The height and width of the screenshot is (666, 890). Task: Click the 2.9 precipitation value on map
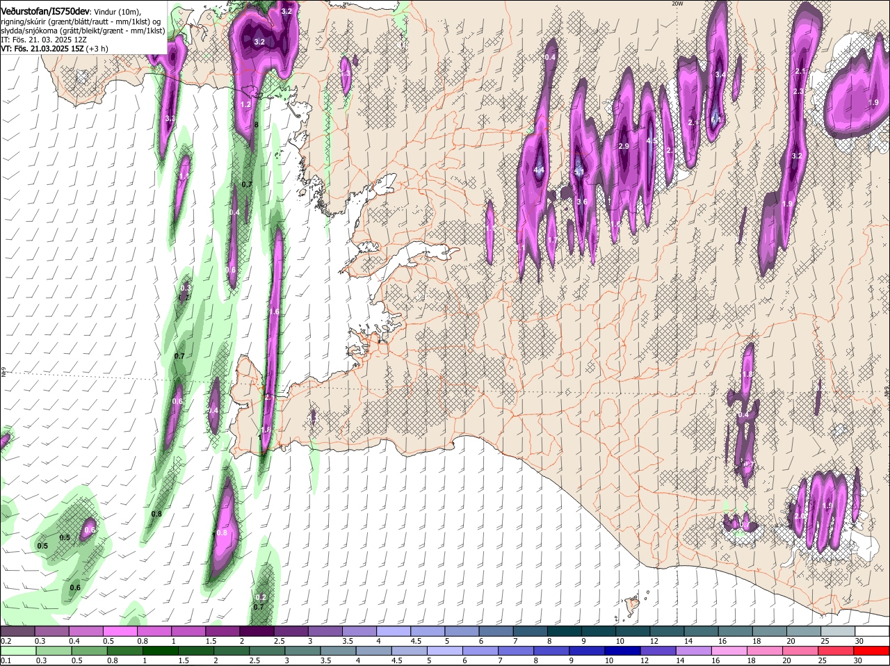624,146
